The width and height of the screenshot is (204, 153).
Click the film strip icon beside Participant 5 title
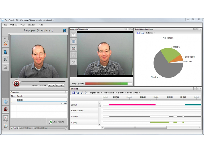tap(65, 31)
